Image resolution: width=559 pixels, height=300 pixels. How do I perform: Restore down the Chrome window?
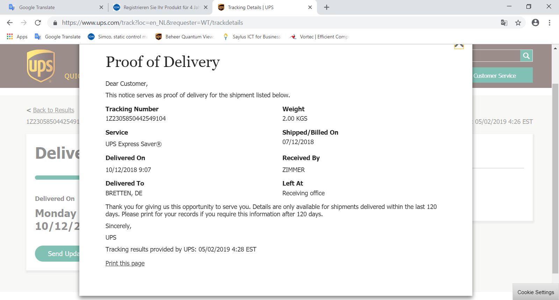[529, 6]
